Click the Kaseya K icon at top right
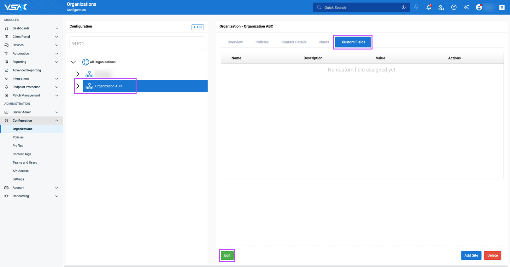Screen dimensions: 510x267 pyautogui.click(x=501, y=8)
